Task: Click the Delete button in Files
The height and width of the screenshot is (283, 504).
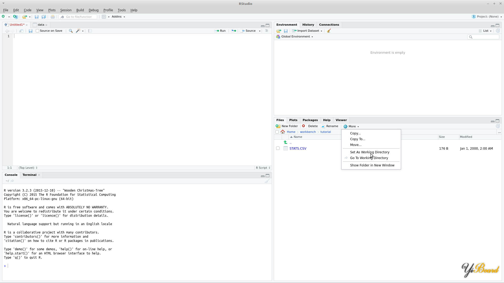Action: pyautogui.click(x=310, y=126)
